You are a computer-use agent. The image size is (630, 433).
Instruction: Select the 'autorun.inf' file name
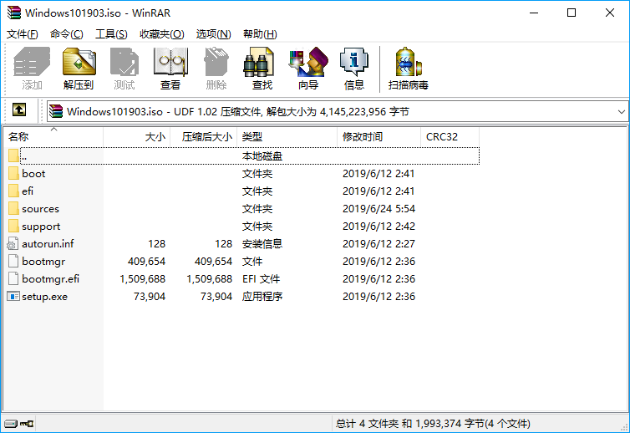coord(48,244)
